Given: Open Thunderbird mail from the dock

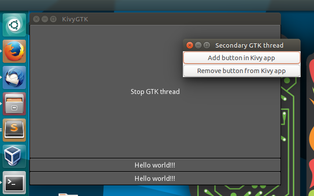Looking at the screenshot, I should click(14, 78).
